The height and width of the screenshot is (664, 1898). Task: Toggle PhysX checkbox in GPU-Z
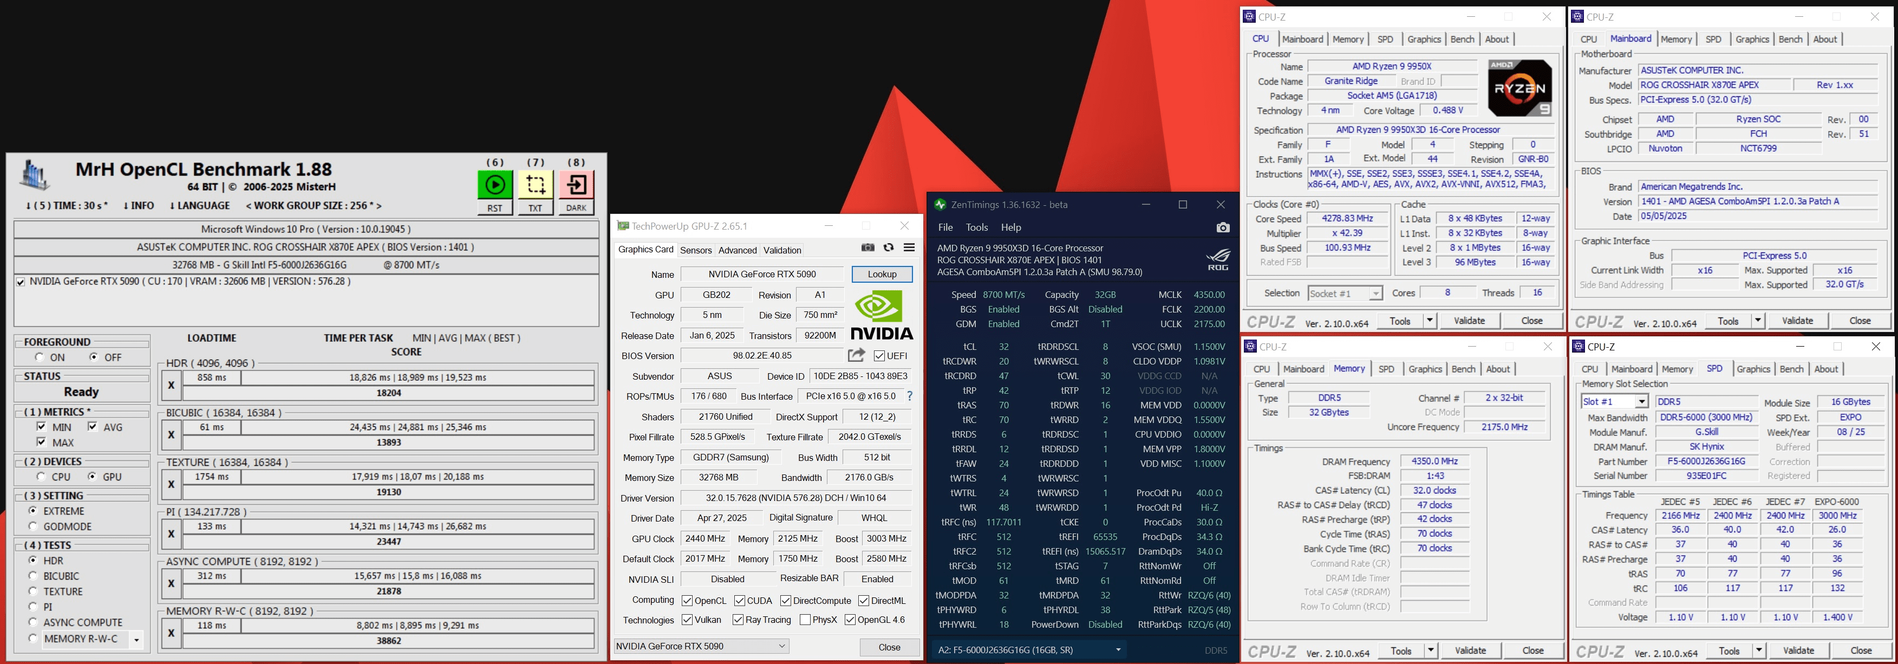click(x=805, y=620)
